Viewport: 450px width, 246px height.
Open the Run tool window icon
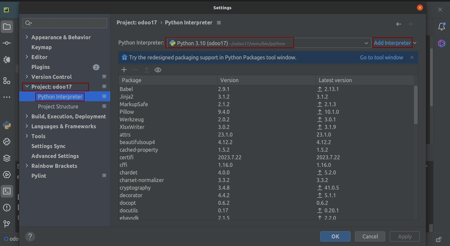pyautogui.click(x=7, y=174)
